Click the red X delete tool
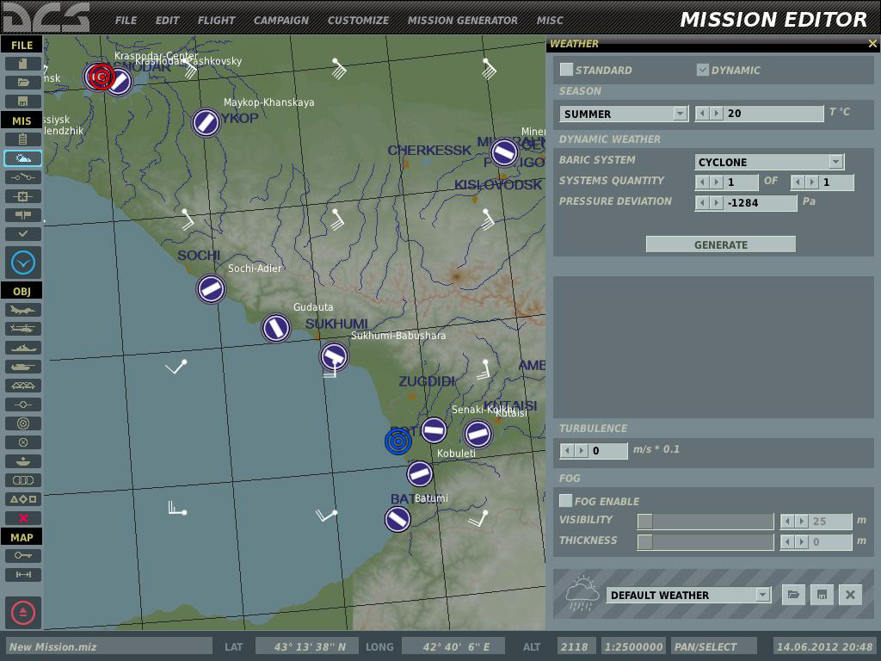The width and height of the screenshot is (881, 661). coord(22,517)
